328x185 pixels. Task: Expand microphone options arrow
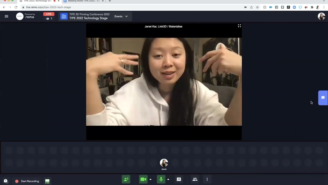pyautogui.click(x=168, y=179)
